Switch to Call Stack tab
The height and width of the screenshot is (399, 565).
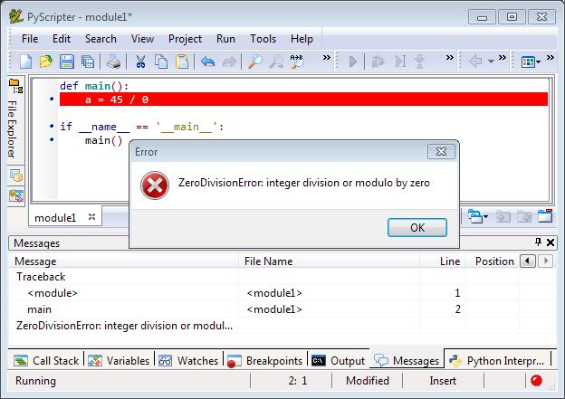[x=46, y=360]
